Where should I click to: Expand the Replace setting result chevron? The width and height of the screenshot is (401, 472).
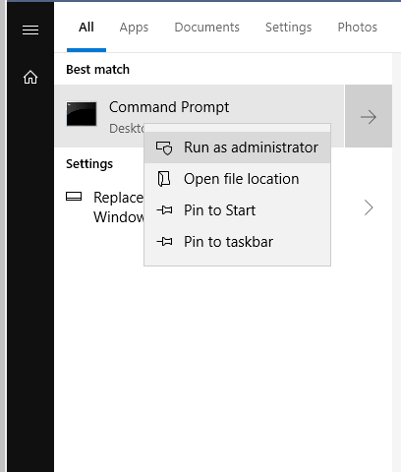pos(369,207)
